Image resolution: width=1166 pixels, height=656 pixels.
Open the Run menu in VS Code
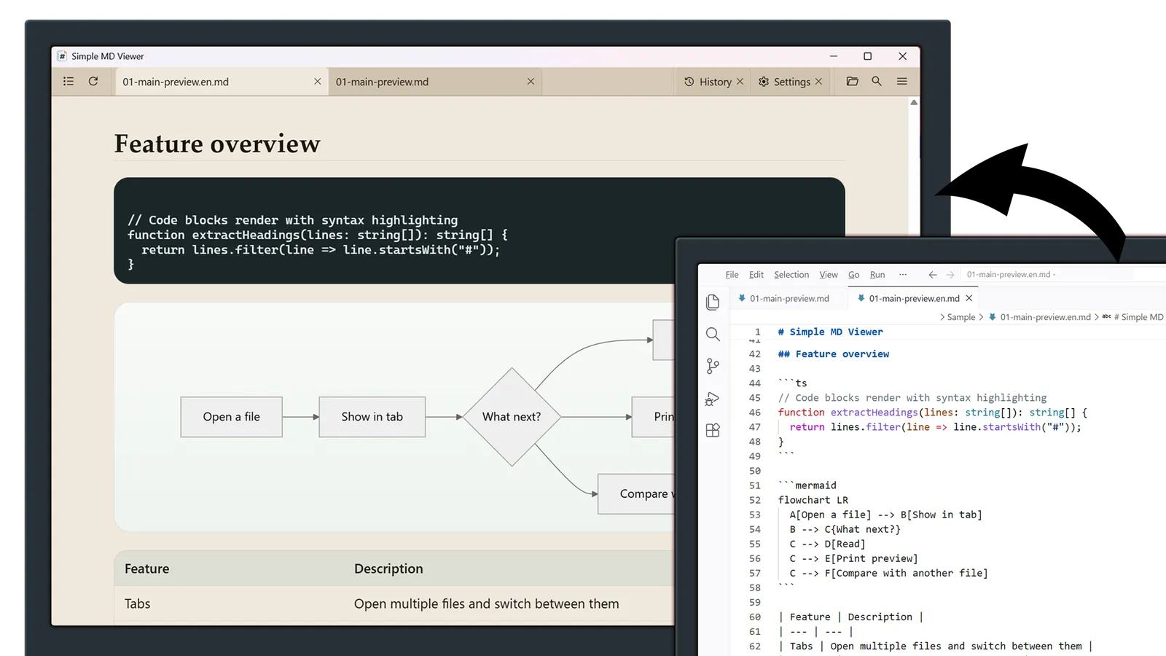[877, 275]
